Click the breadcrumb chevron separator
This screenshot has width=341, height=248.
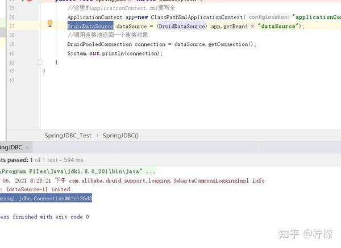[97, 136]
